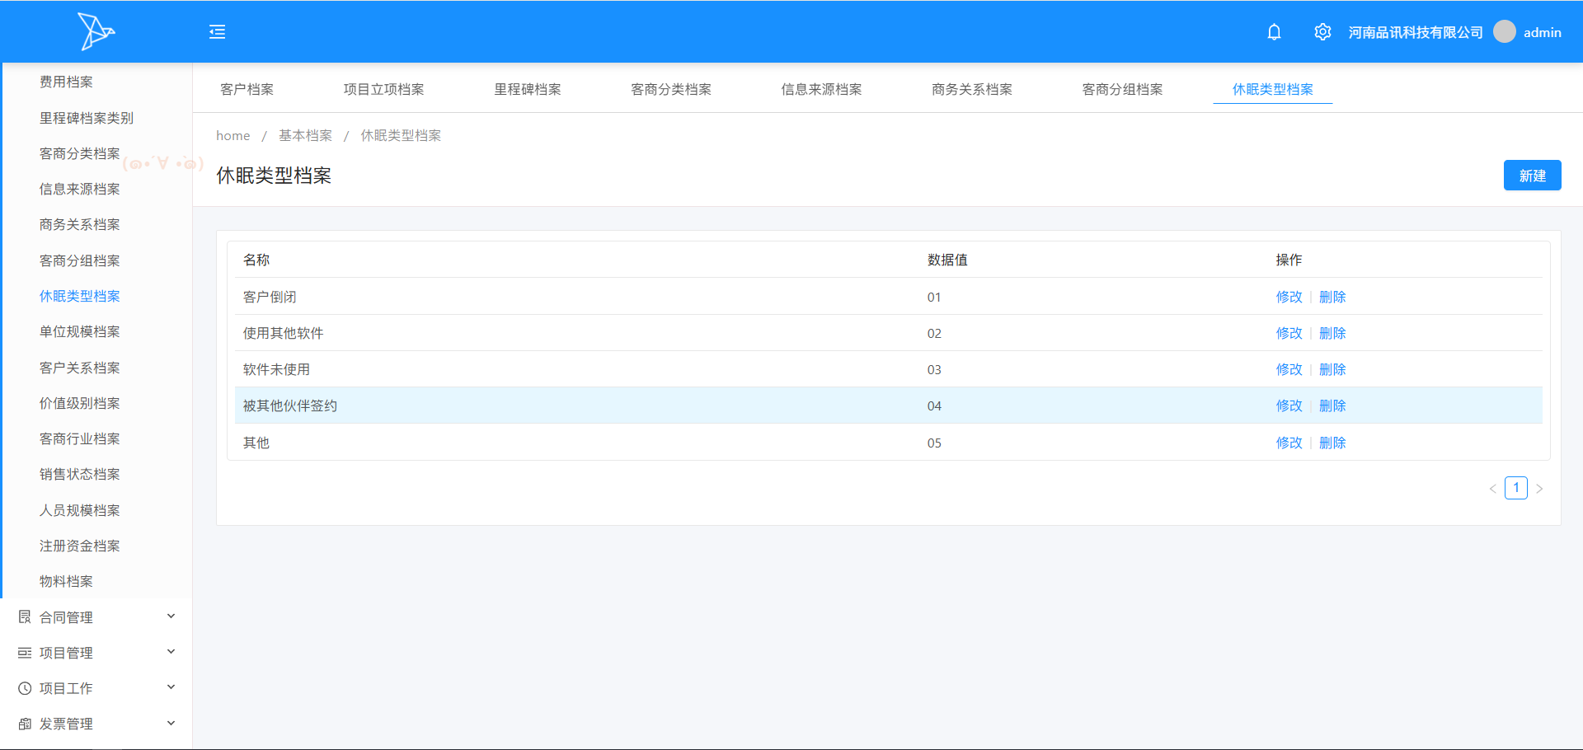1583x750 pixels.
Task: Open 客商分类档案 in sidebar
Action: click(80, 153)
